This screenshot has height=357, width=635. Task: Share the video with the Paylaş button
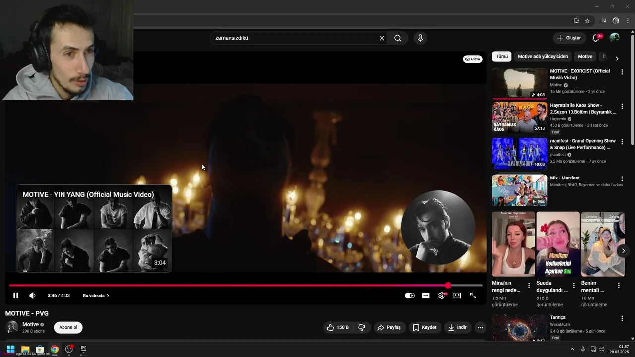(x=389, y=328)
